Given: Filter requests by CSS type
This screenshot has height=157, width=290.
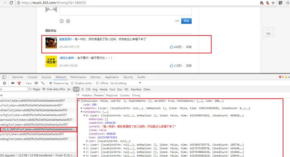Looking at the screenshot, I should tap(88, 89).
